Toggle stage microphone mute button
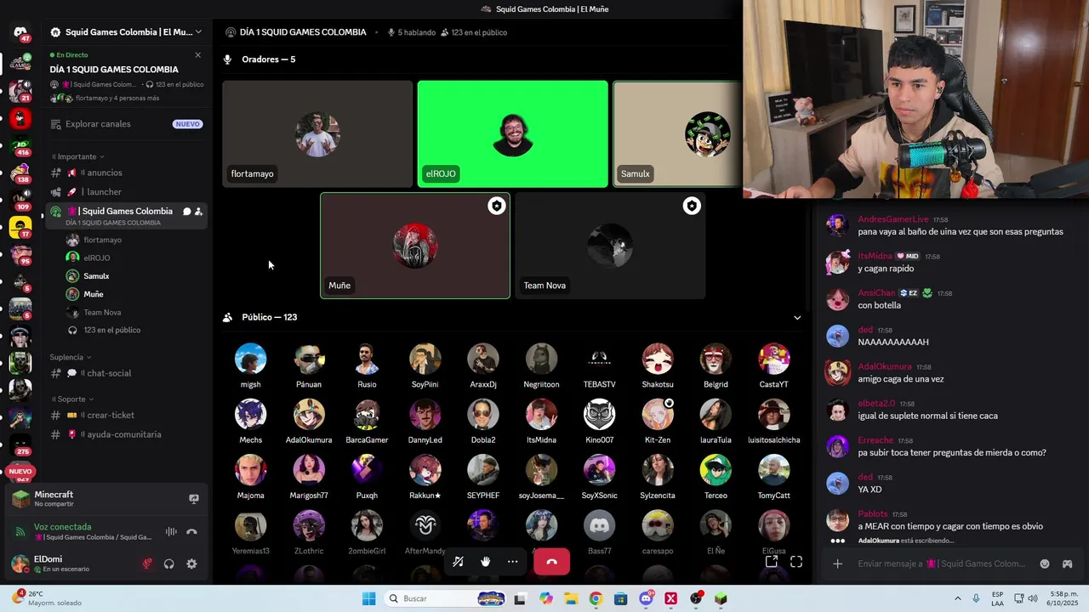The height and width of the screenshot is (612, 1089). click(x=458, y=562)
